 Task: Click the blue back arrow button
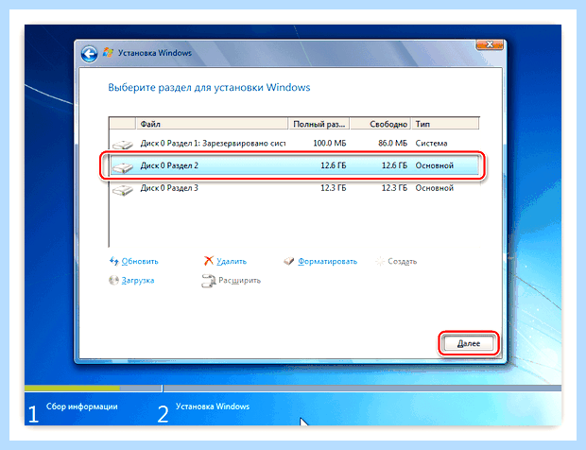90,55
